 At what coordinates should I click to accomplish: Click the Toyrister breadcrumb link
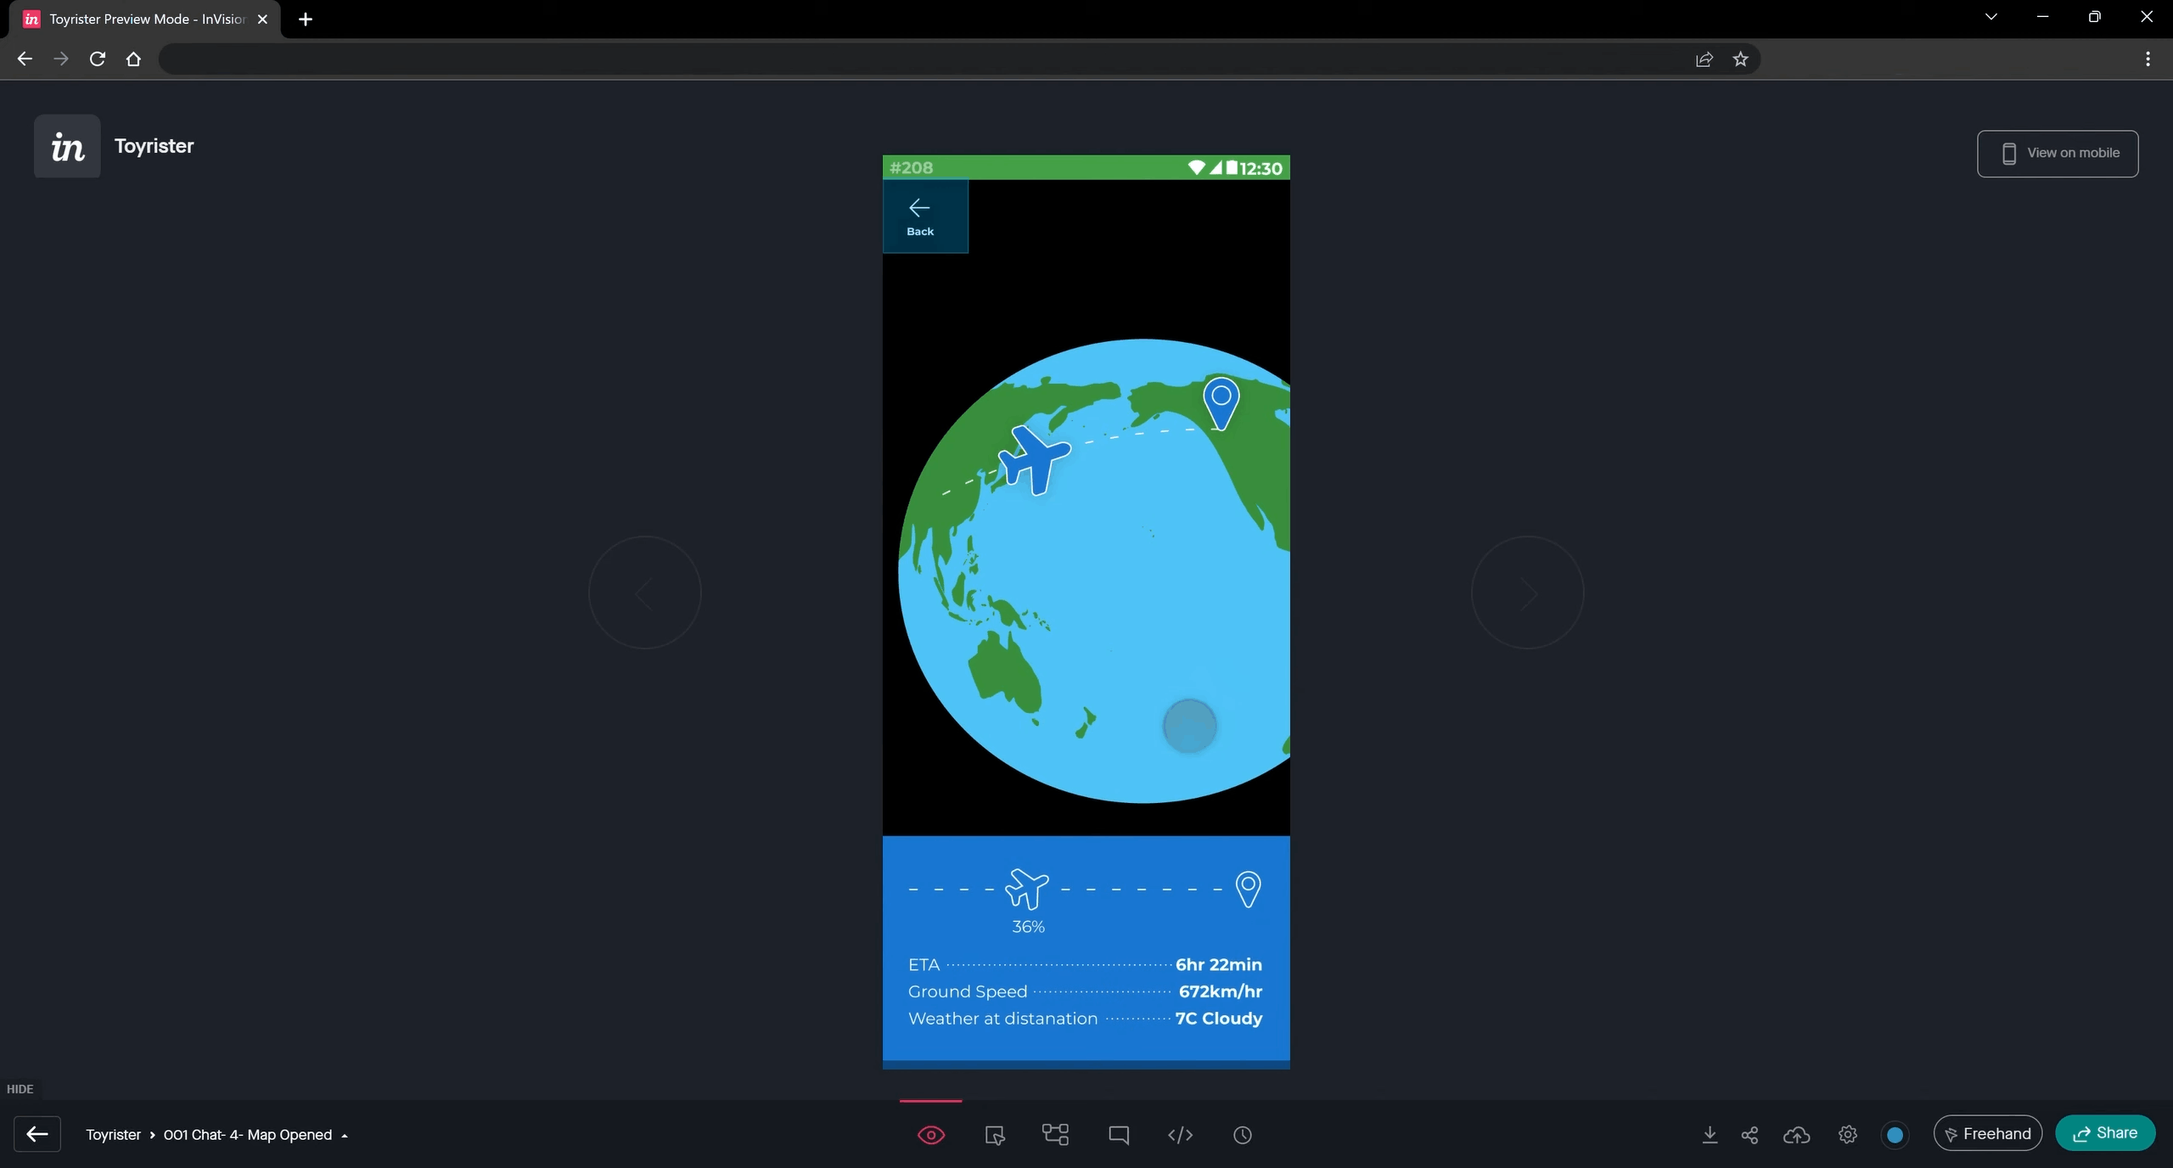click(x=114, y=1135)
